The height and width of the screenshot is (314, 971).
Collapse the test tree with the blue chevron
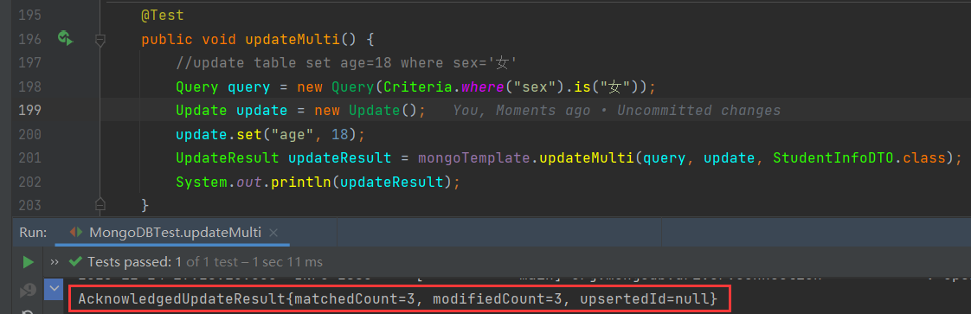pos(54,289)
